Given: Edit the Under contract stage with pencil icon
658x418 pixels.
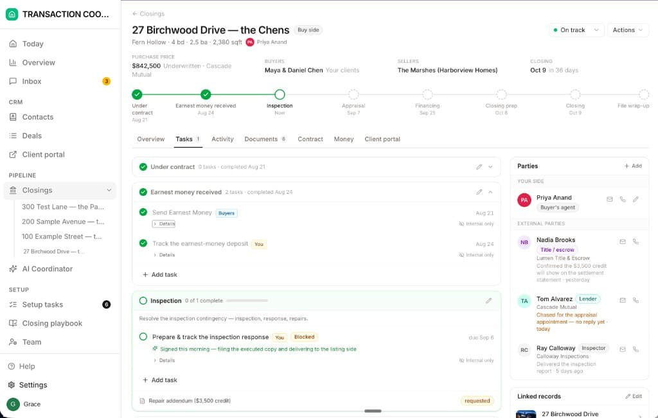Looking at the screenshot, I should [479, 167].
